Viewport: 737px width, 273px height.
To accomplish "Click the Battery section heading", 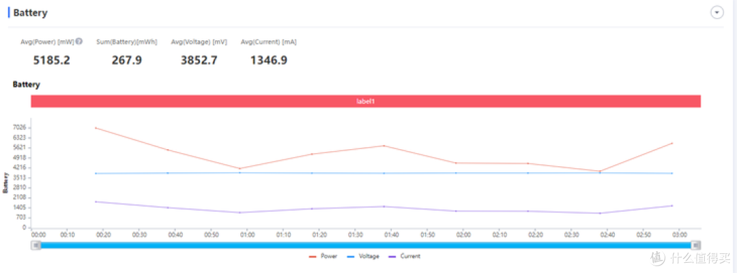I will coord(30,13).
